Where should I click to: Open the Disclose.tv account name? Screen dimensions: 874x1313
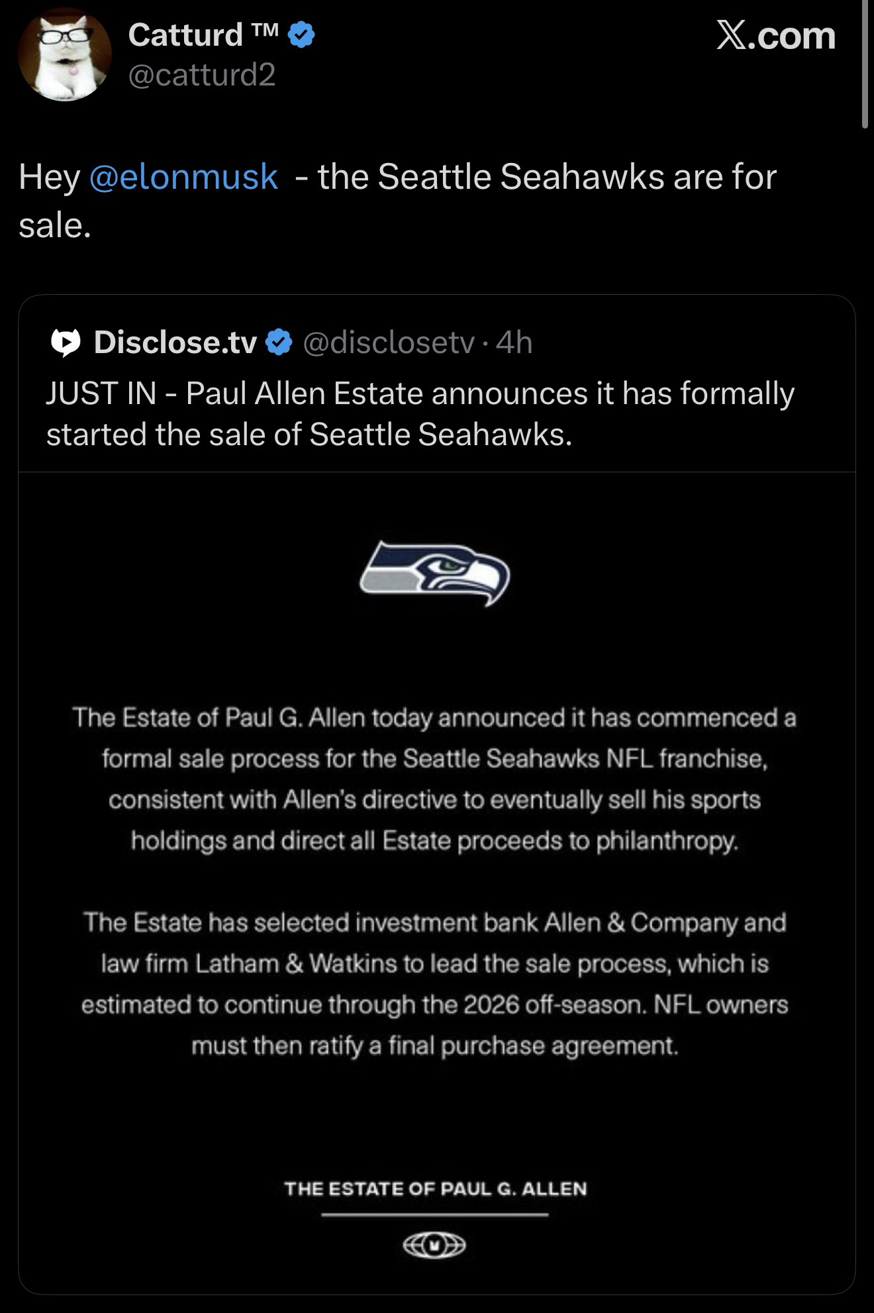point(175,342)
